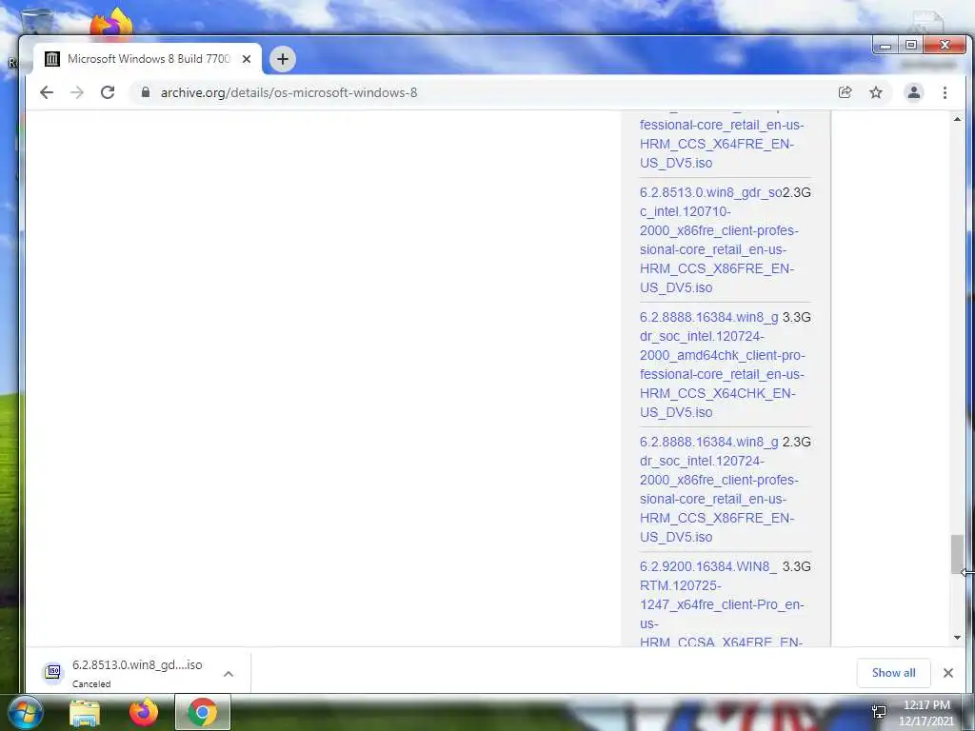975x731 pixels.
Task: Click the page scrollbar up arrow
Action: pyautogui.click(x=957, y=119)
